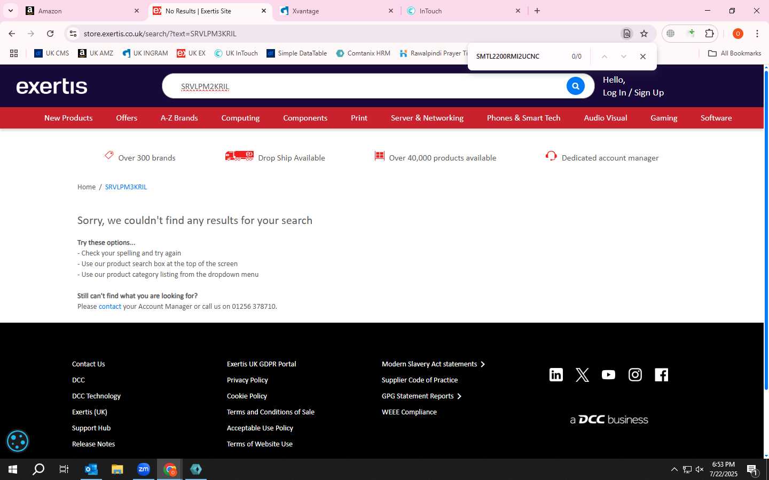Open the Contact Us footer link
The image size is (769, 480).
pyautogui.click(x=89, y=364)
